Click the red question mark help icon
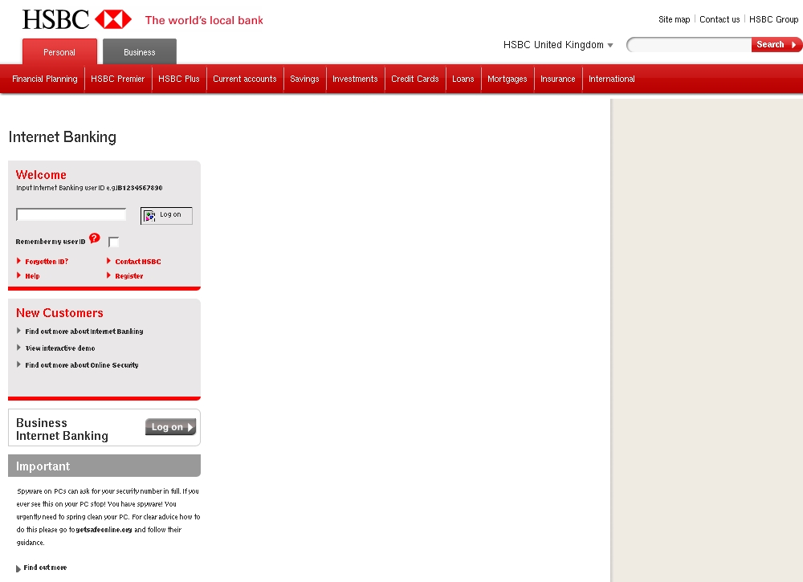Image resolution: width=803 pixels, height=582 pixels. tap(94, 238)
